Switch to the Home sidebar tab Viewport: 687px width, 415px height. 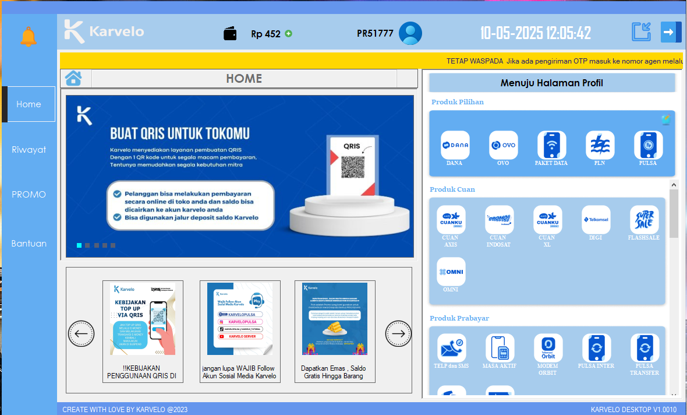pos(29,104)
